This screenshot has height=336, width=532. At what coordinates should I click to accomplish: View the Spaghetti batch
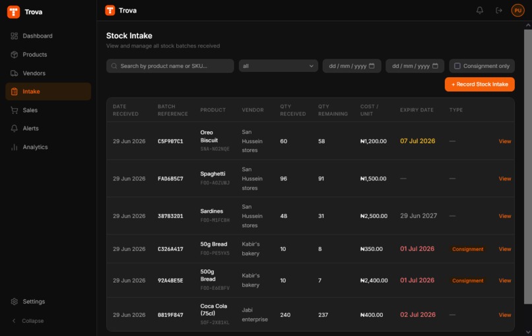pyautogui.click(x=504, y=179)
